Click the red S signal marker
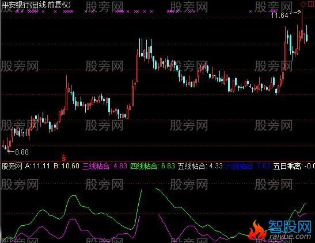 pyautogui.click(x=64, y=158)
